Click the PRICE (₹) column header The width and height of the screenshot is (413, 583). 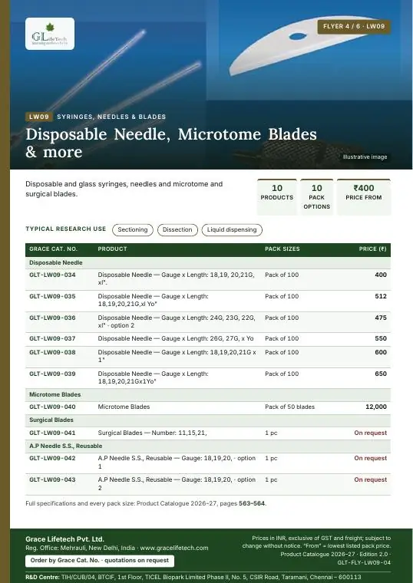point(372,249)
